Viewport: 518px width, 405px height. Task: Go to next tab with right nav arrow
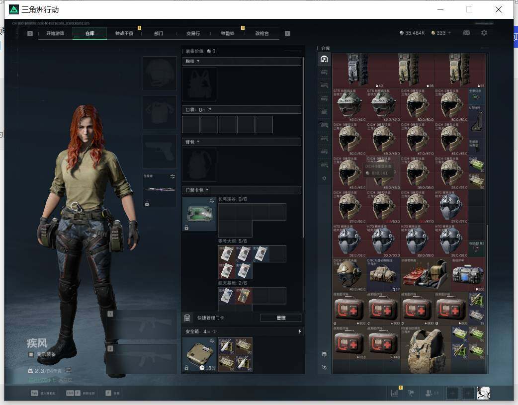click(287, 33)
